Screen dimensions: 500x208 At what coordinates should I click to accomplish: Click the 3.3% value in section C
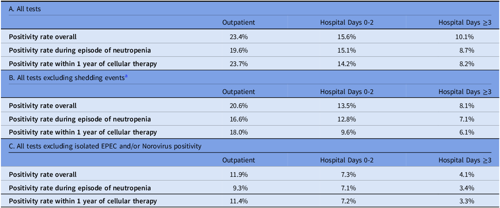(467, 201)
